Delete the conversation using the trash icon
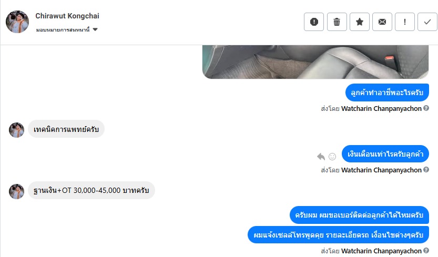The width and height of the screenshot is (438, 257). click(x=337, y=22)
